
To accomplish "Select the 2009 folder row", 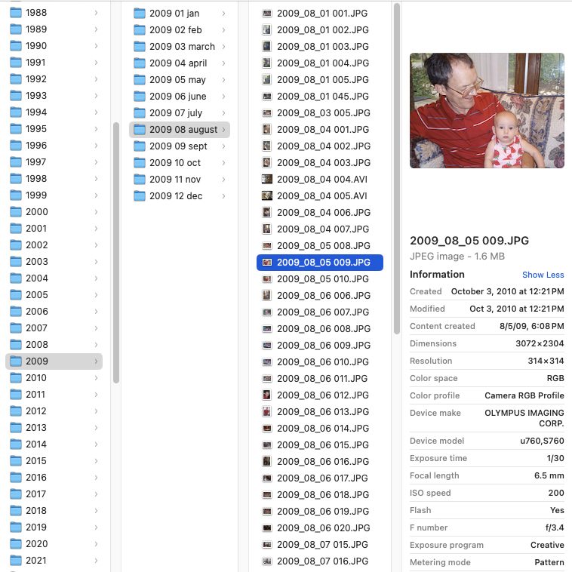I will coord(54,361).
